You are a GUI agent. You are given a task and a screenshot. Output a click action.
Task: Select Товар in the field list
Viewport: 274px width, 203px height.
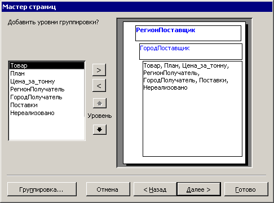click(47, 65)
